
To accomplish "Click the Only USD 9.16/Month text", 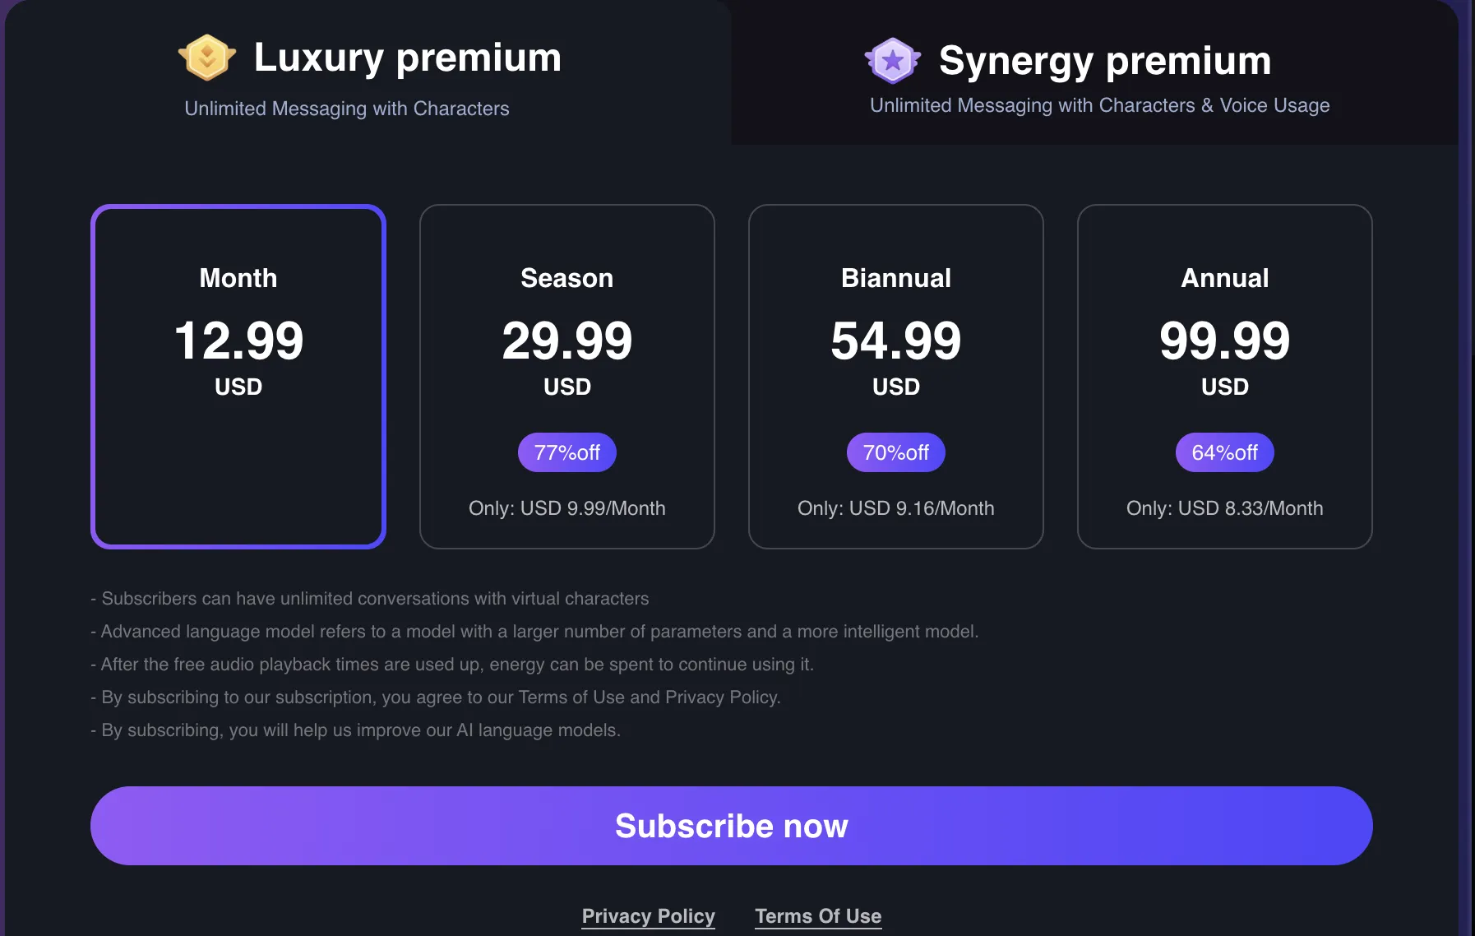I will click(x=895, y=507).
